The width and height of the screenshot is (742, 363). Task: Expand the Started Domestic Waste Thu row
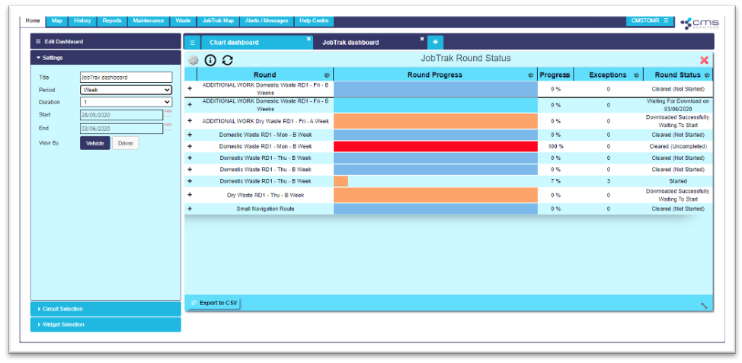(x=190, y=181)
